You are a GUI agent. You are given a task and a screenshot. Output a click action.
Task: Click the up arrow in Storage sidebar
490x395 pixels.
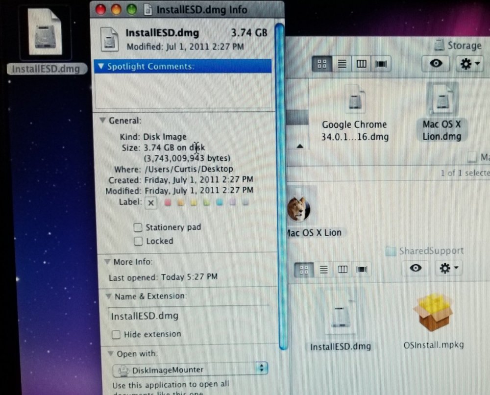click(300, 146)
